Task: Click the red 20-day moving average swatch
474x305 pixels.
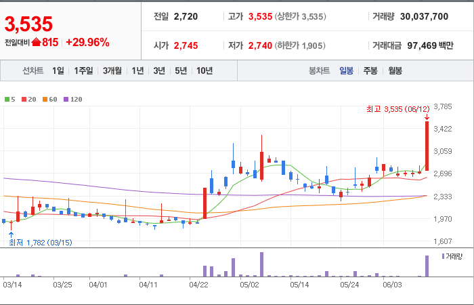Action: tap(24, 99)
